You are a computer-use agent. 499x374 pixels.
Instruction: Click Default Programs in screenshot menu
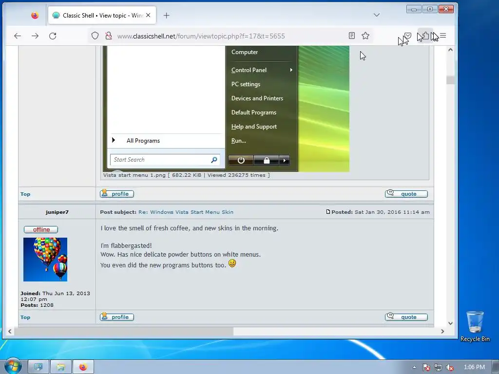253,112
